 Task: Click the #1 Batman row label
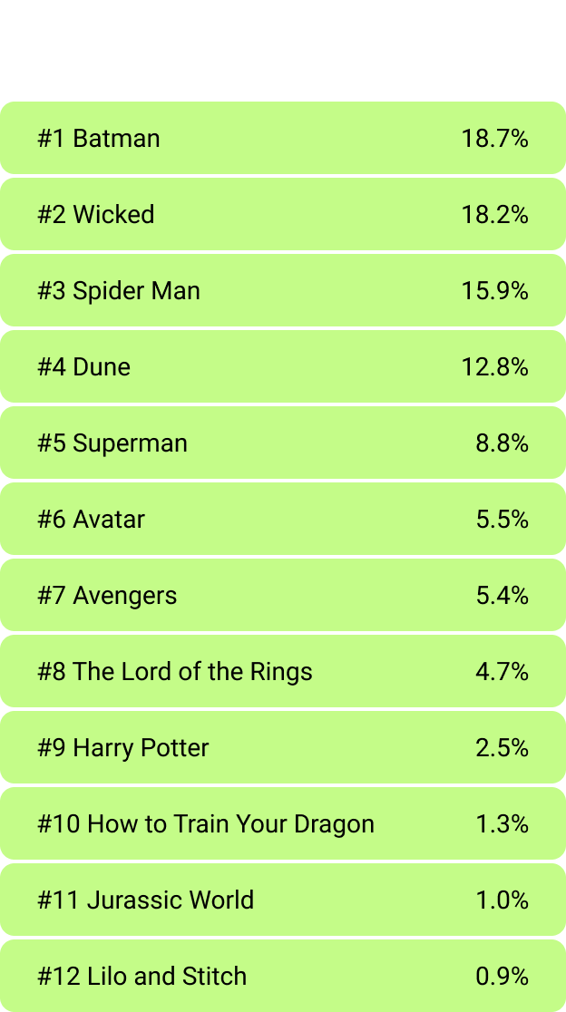(99, 139)
